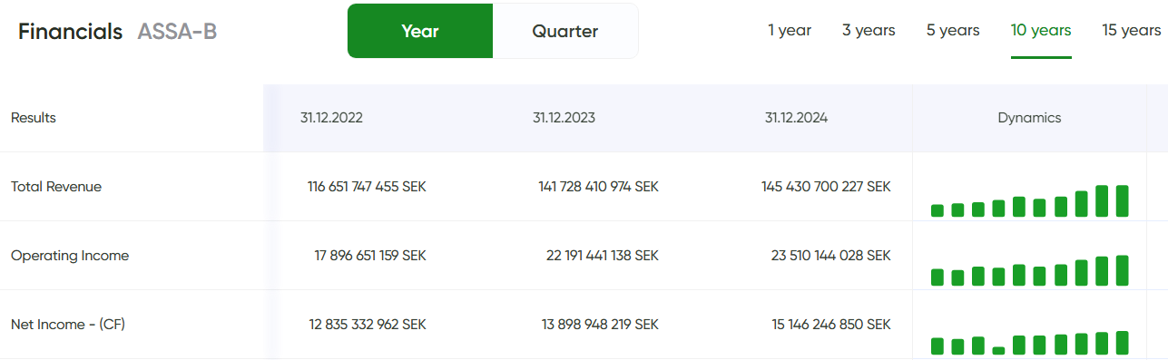Select the 2024 Total Revenue value
This screenshot has height=360, width=1168.
pos(826,187)
